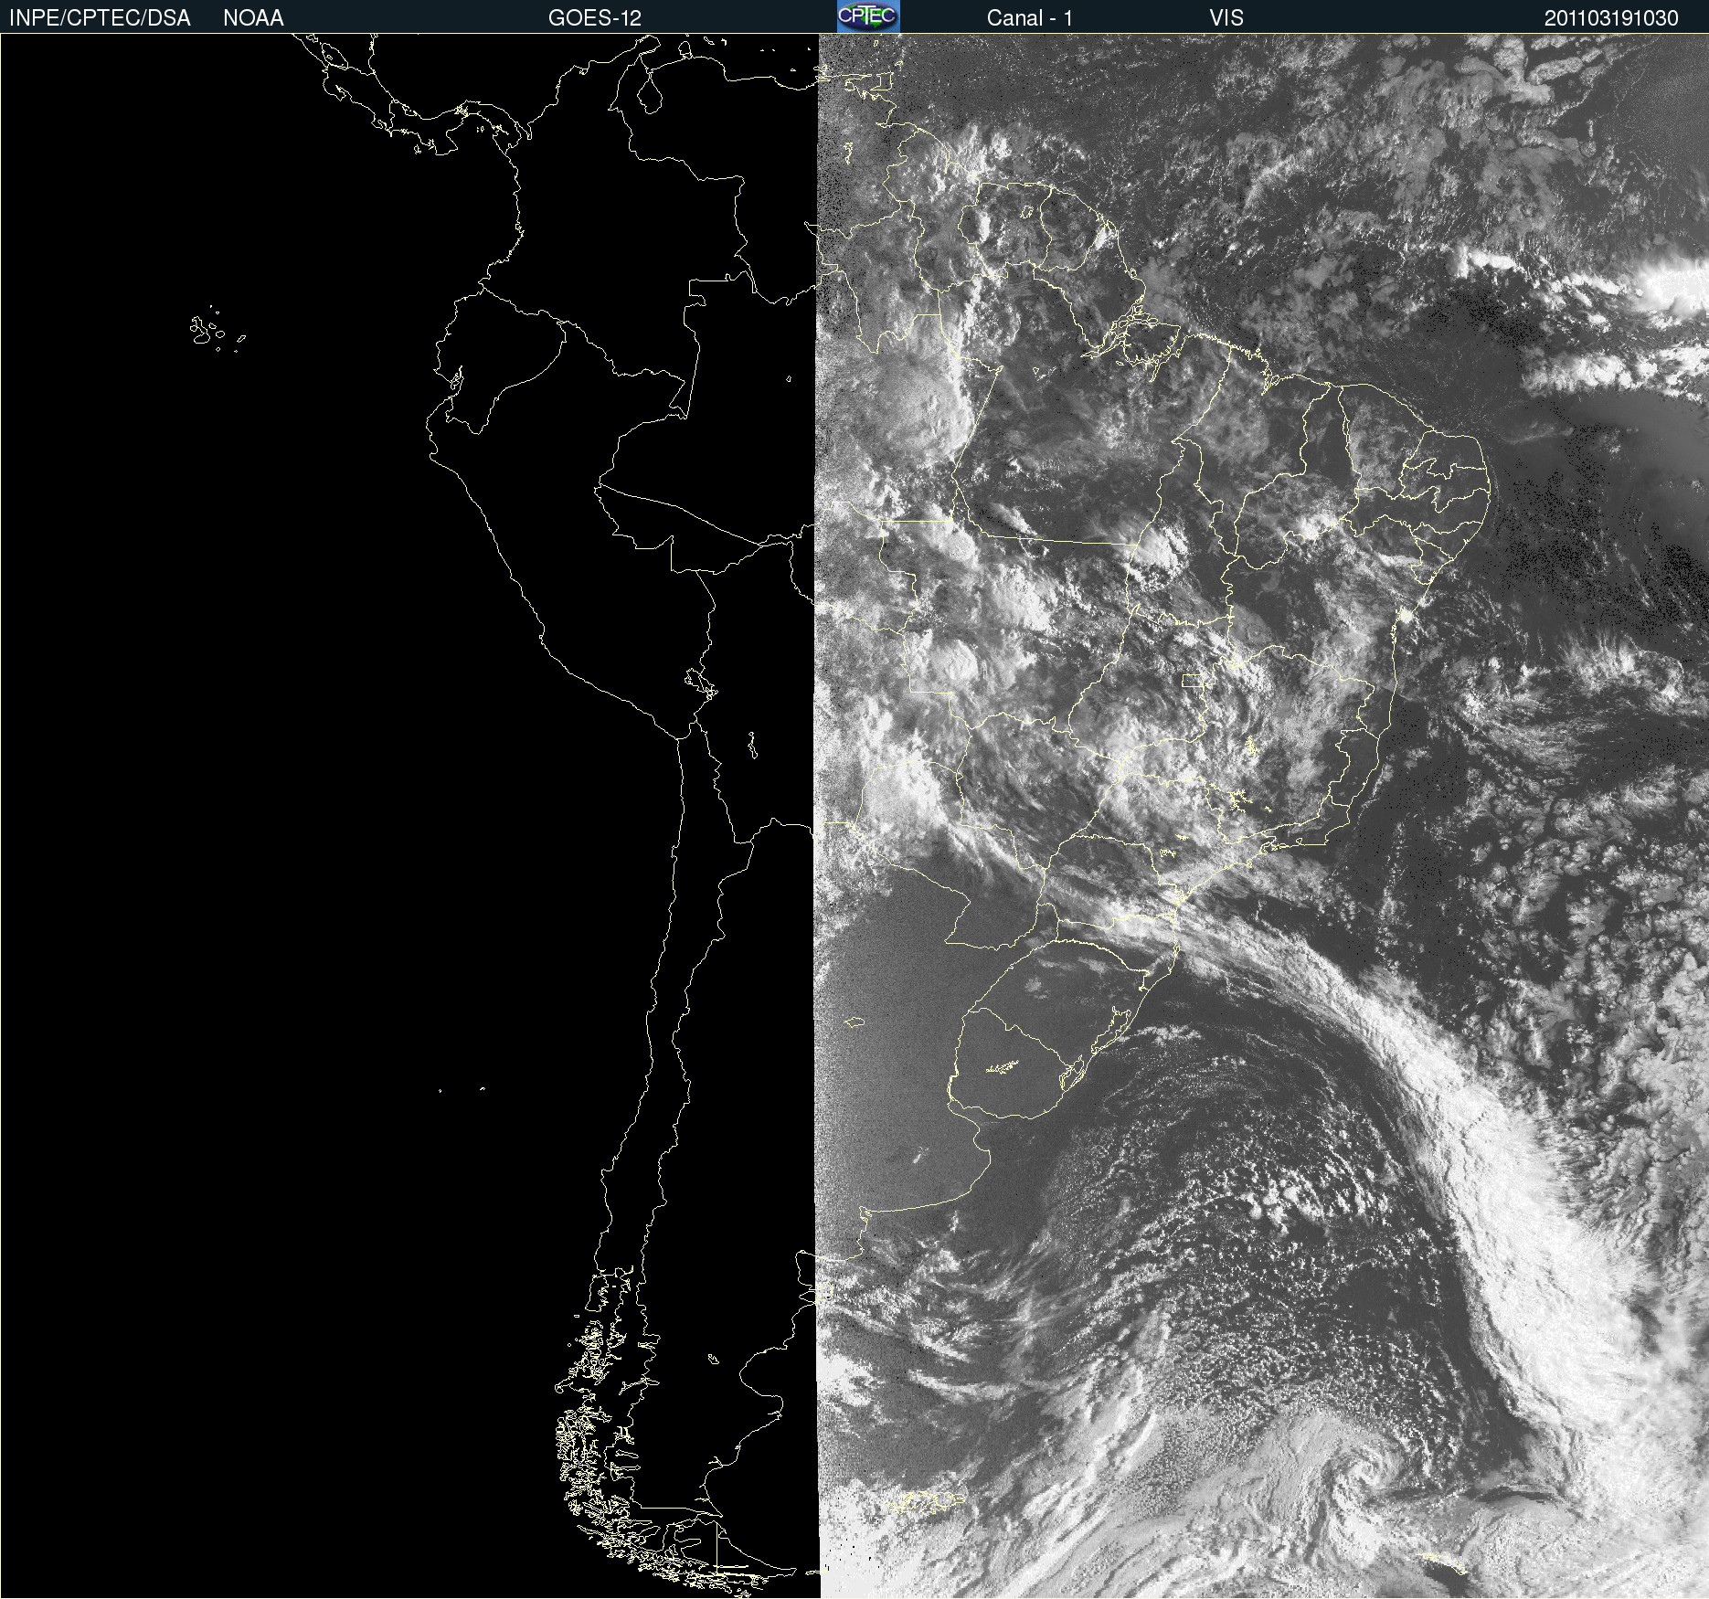Select the VIS label in the header
Viewport: 1709px width, 1599px height.
coord(1226,18)
